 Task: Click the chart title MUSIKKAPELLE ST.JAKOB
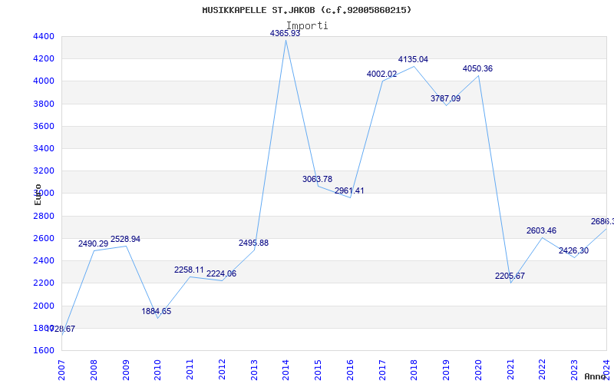pos(306,10)
